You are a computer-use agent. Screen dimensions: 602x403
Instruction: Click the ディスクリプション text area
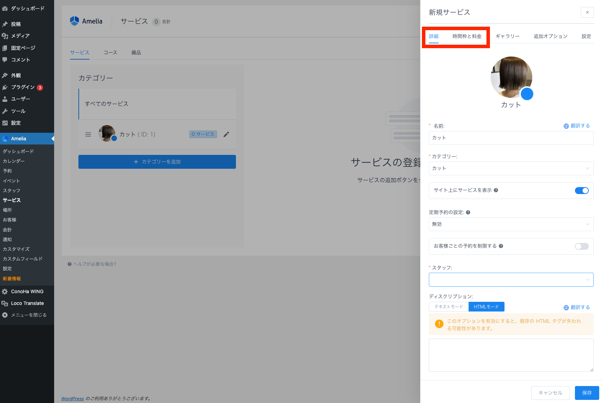(511, 355)
